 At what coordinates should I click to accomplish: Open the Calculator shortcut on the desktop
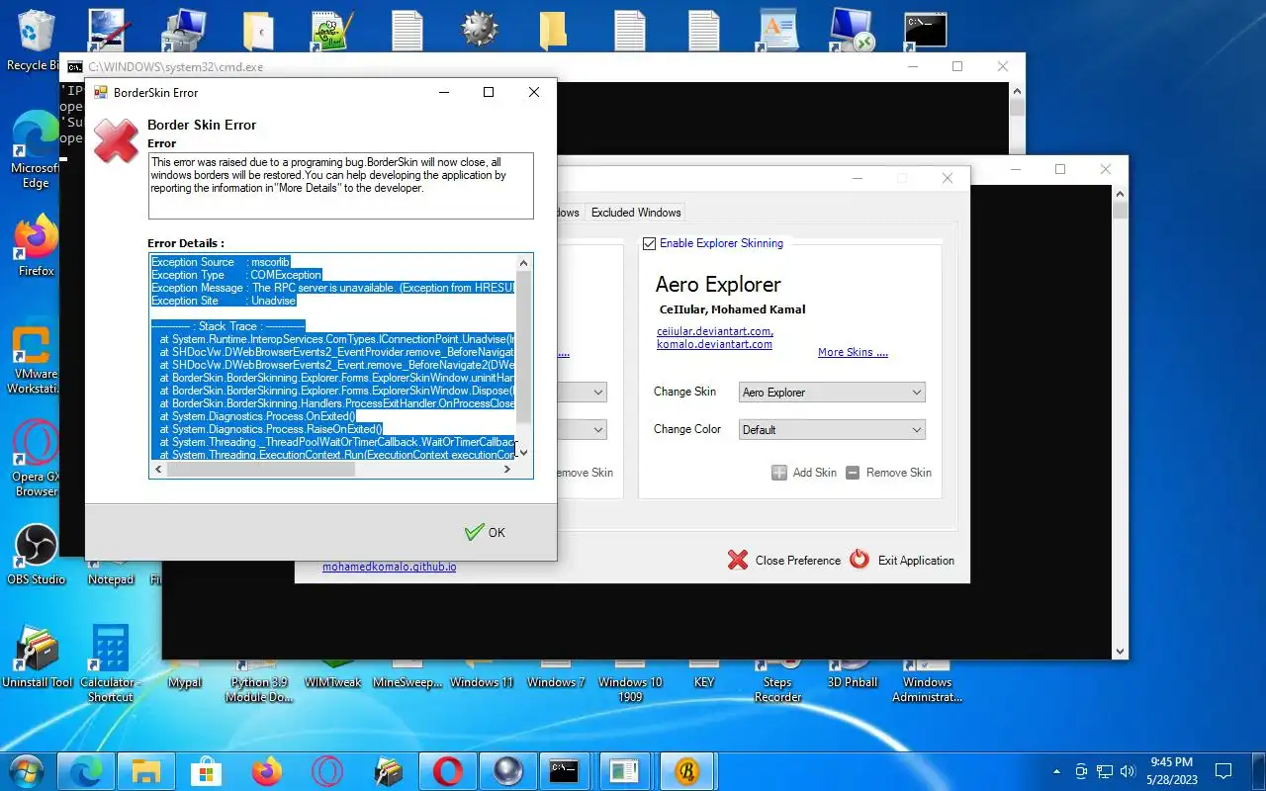tap(110, 662)
